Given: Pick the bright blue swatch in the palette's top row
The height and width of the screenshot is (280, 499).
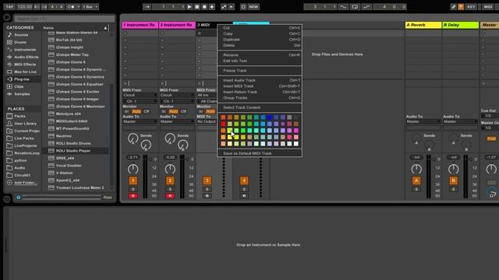Looking at the screenshot, I should [x=270, y=117].
